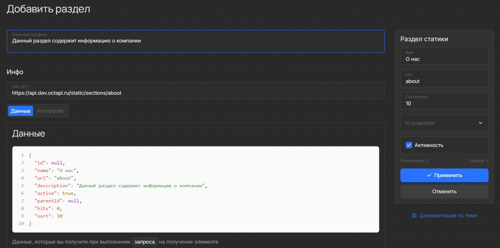Switch to the Интерфейс tab

tap(50, 111)
